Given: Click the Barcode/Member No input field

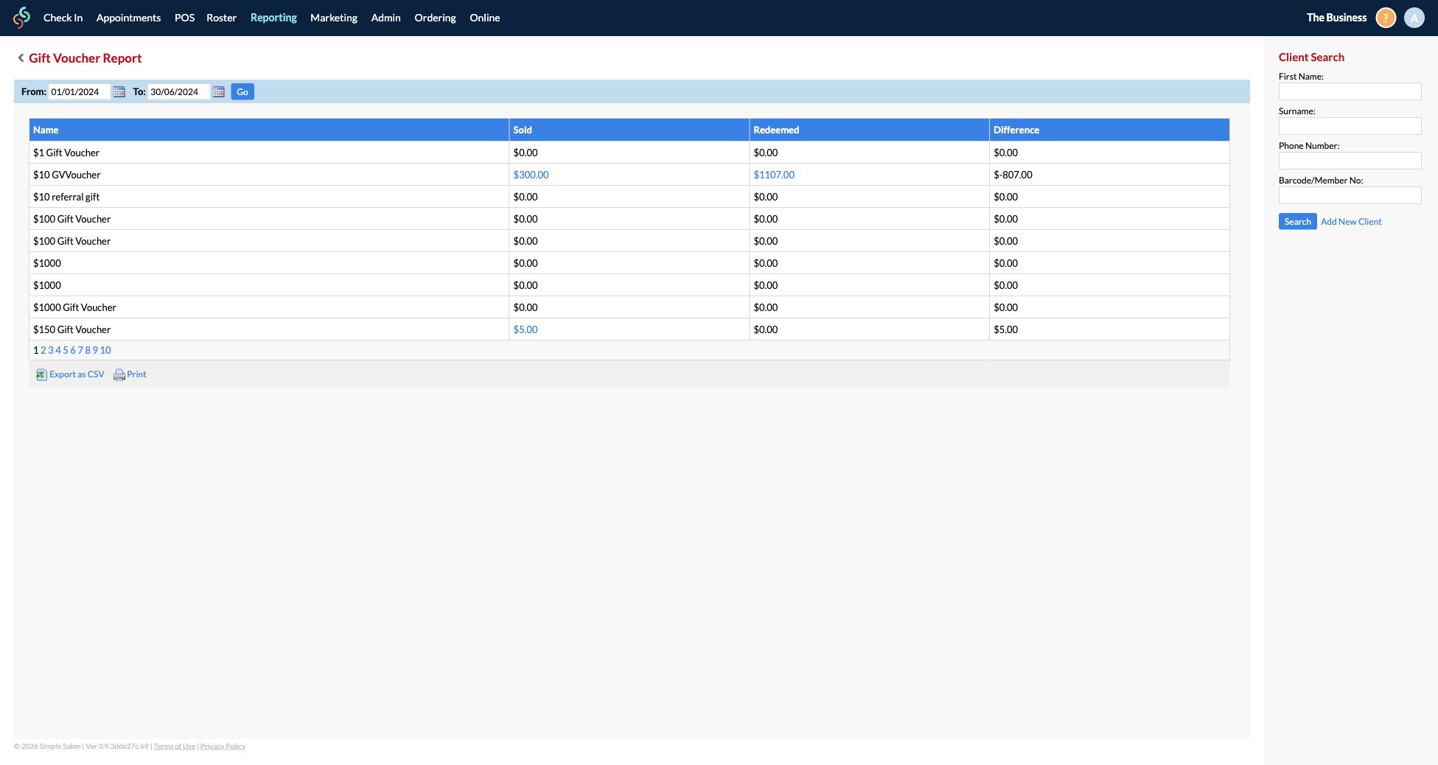Looking at the screenshot, I should (x=1350, y=195).
